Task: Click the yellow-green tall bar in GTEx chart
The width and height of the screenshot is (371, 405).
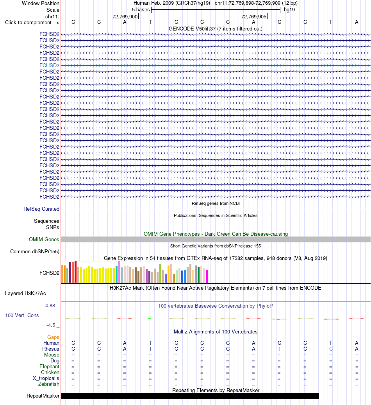Action: 160,273
